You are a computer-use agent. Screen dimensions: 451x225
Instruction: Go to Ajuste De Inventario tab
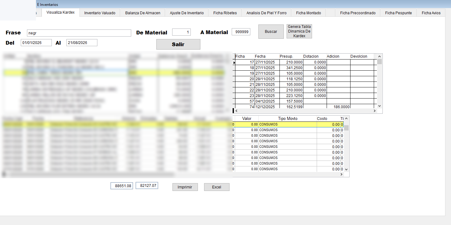click(x=187, y=13)
